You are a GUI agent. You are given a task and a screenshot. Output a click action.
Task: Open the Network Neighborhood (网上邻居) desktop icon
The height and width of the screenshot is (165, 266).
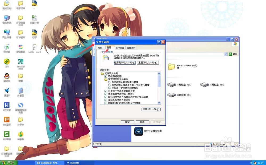click(x=7, y=34)
